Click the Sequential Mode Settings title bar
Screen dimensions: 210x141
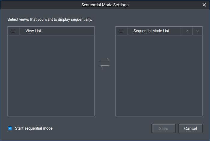(x=105, y=5)
